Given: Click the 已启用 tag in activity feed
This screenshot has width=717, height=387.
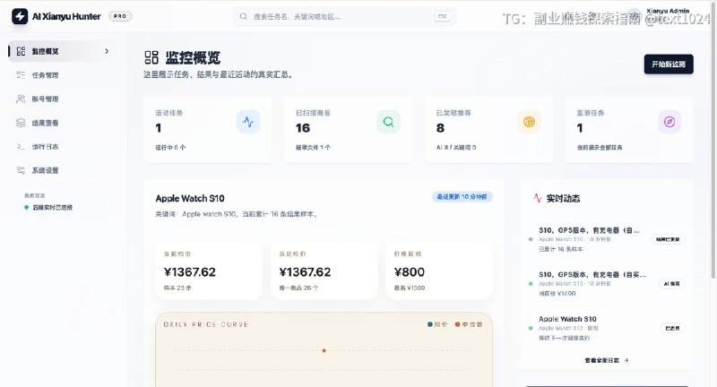Looking at the screenshot, I should 672,328.
